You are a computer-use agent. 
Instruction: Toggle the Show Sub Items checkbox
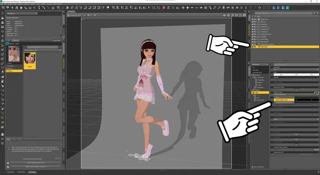pyautogui.click(x=253, y=167)
